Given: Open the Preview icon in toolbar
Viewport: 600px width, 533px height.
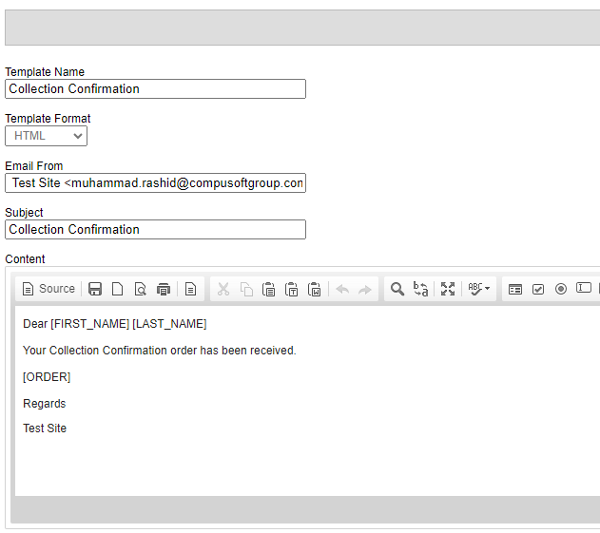Looking at the screenshot, I should click(x=141, y=289).
